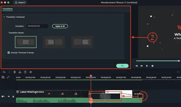Image resolution: width=181 pixels, height=107 pixels.
Task: Click timeline ruler at 00:00:02:00
Action: (x=45, y=78)
